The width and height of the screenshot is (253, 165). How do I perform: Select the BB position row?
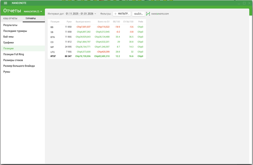tap(97, 27)
